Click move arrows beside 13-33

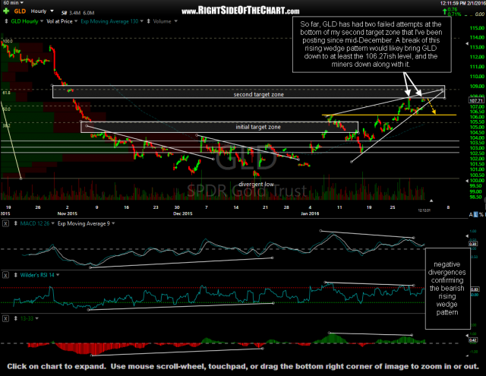click(16, 318)
